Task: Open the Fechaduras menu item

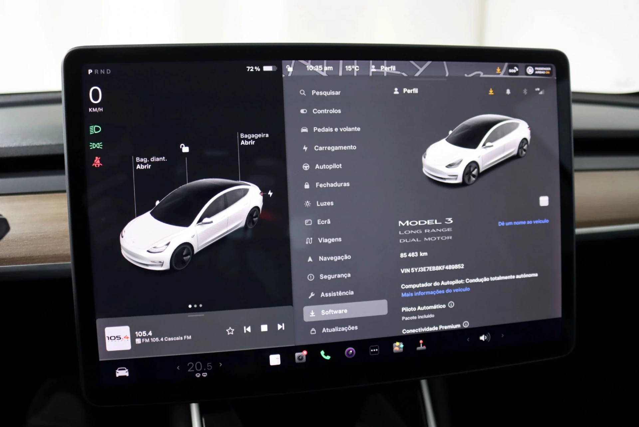Action: click(x=326, y=185)
